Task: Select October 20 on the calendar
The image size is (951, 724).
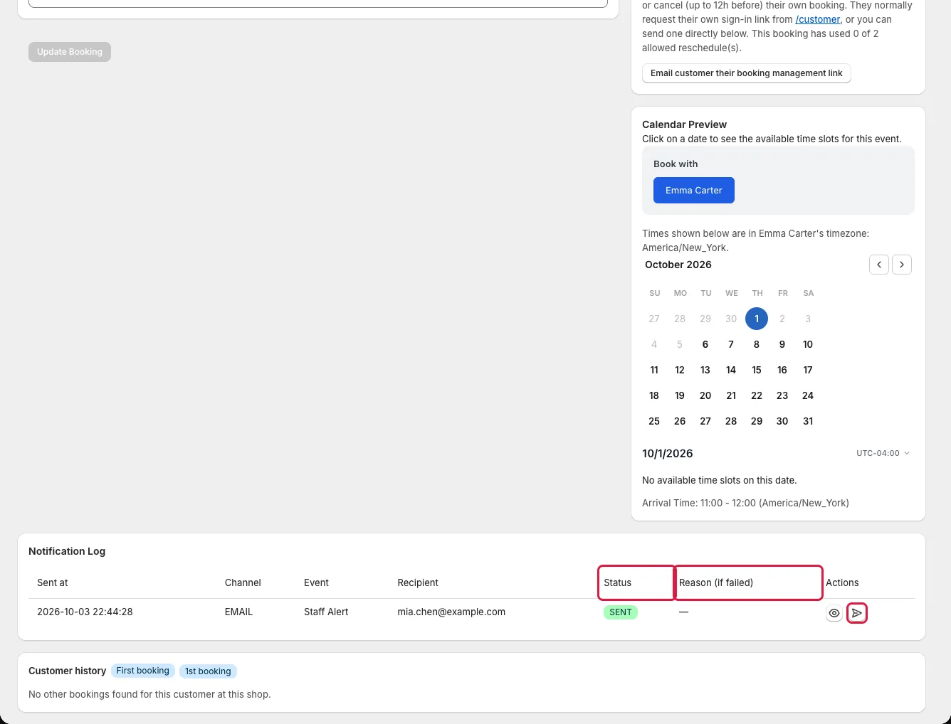Action: click(x=705, y=395)
